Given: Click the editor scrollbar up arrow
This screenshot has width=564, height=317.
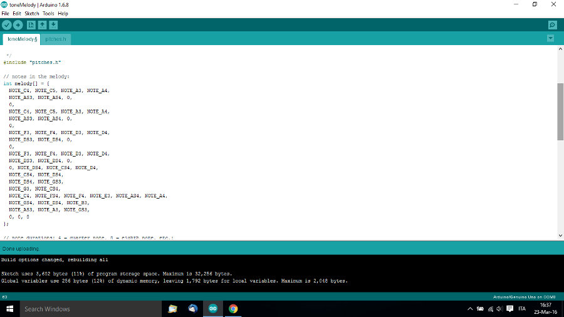Looking at the screenshot, I should point(560,49).
